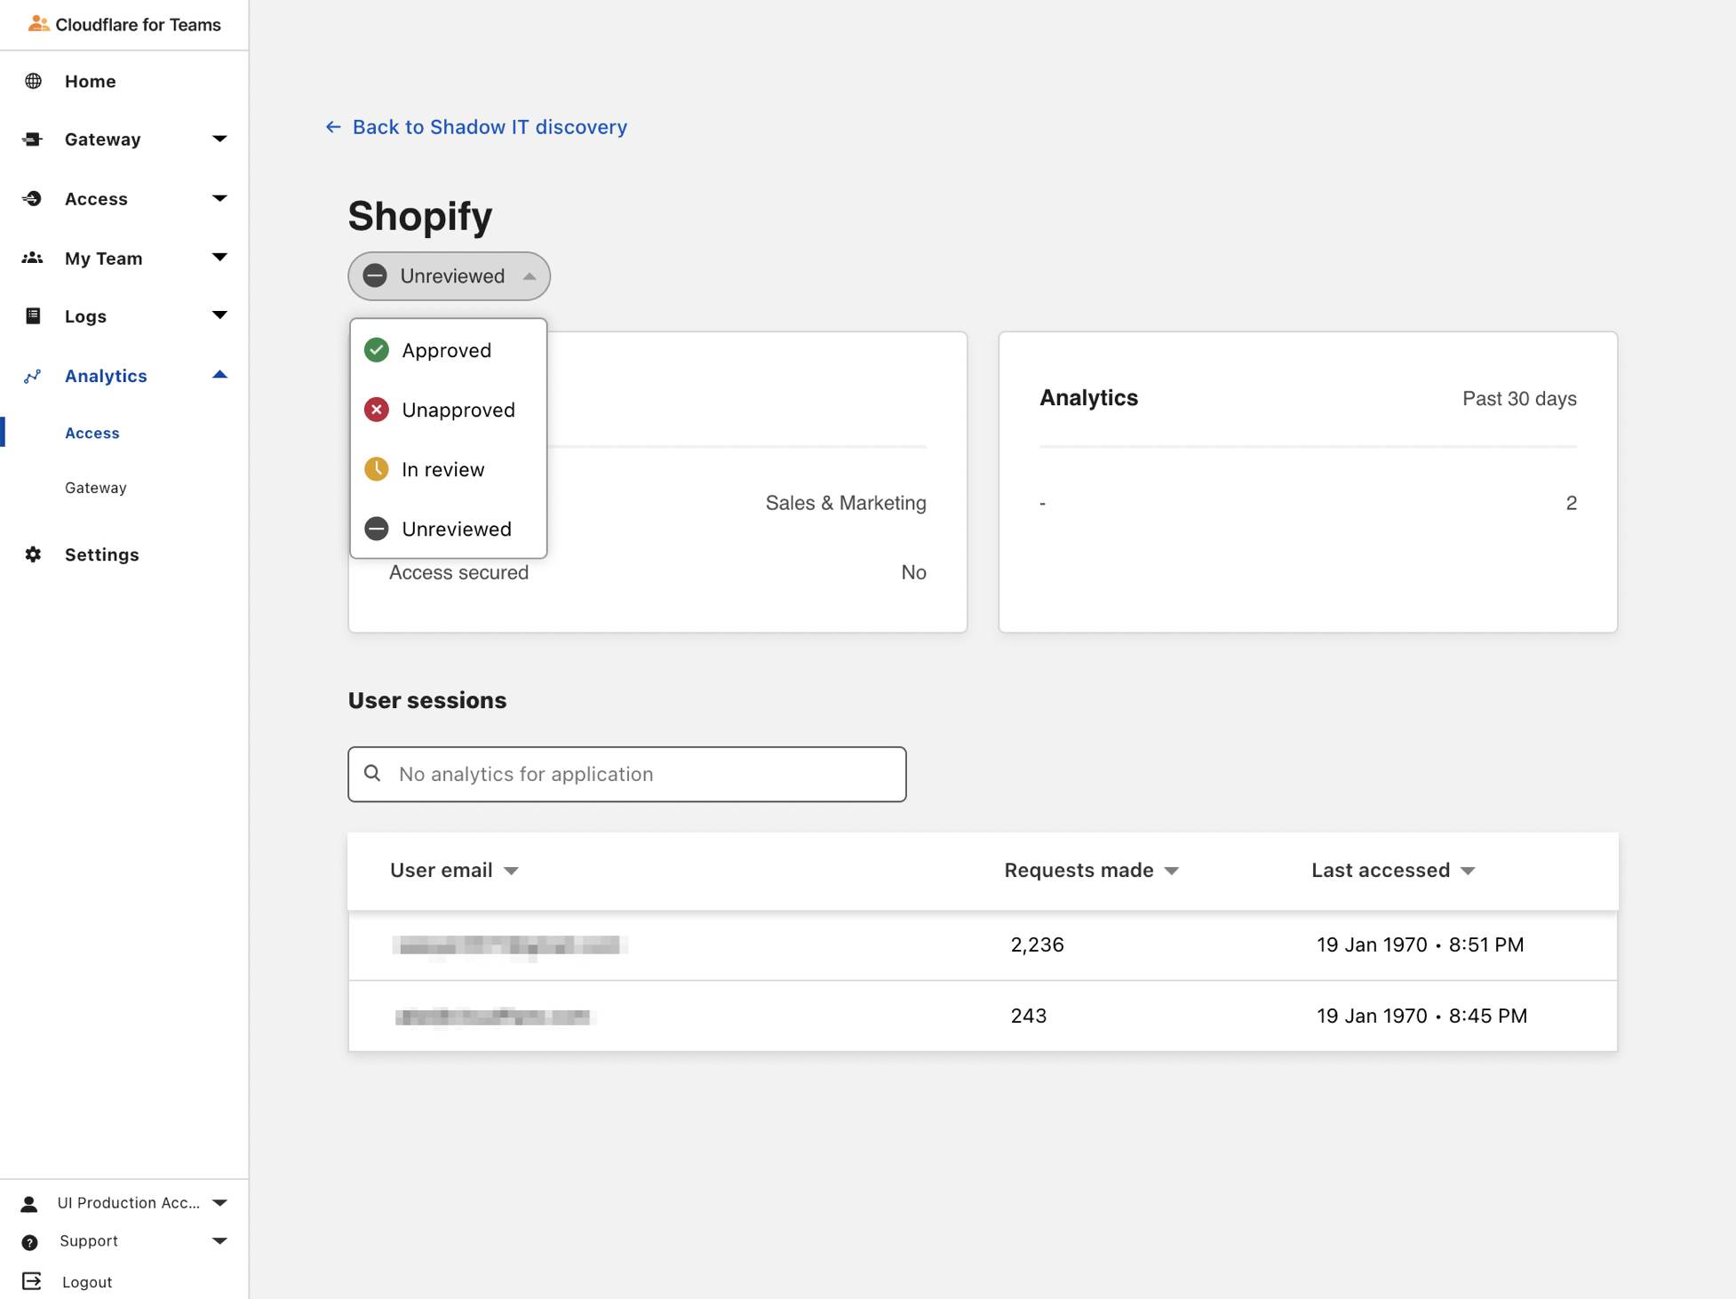1736x1299 pixels.
Task: Switch to Access under Analytics
Action: coord(92,433)
